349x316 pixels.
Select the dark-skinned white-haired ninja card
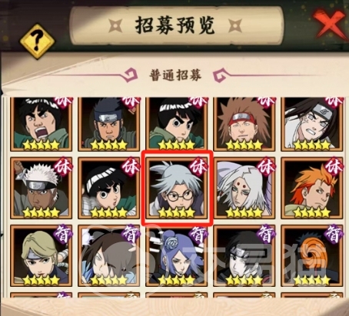click(41, 188)
